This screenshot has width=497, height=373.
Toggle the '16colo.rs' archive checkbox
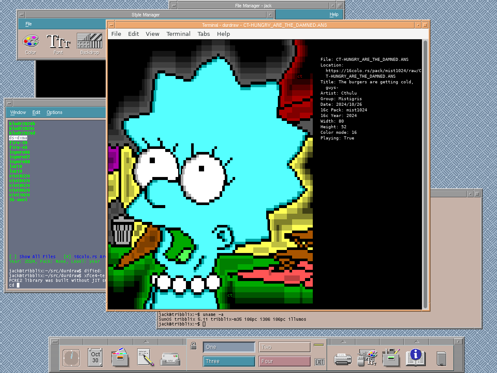pyautogui.click(x=85, y=256)
